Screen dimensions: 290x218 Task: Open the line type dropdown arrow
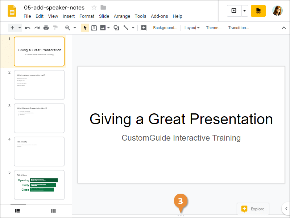[x=133, y=28]
